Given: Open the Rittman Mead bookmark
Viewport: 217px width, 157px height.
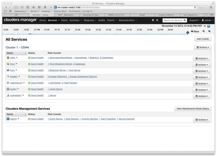Looking at the screenshot, I should tap(60, 11).
